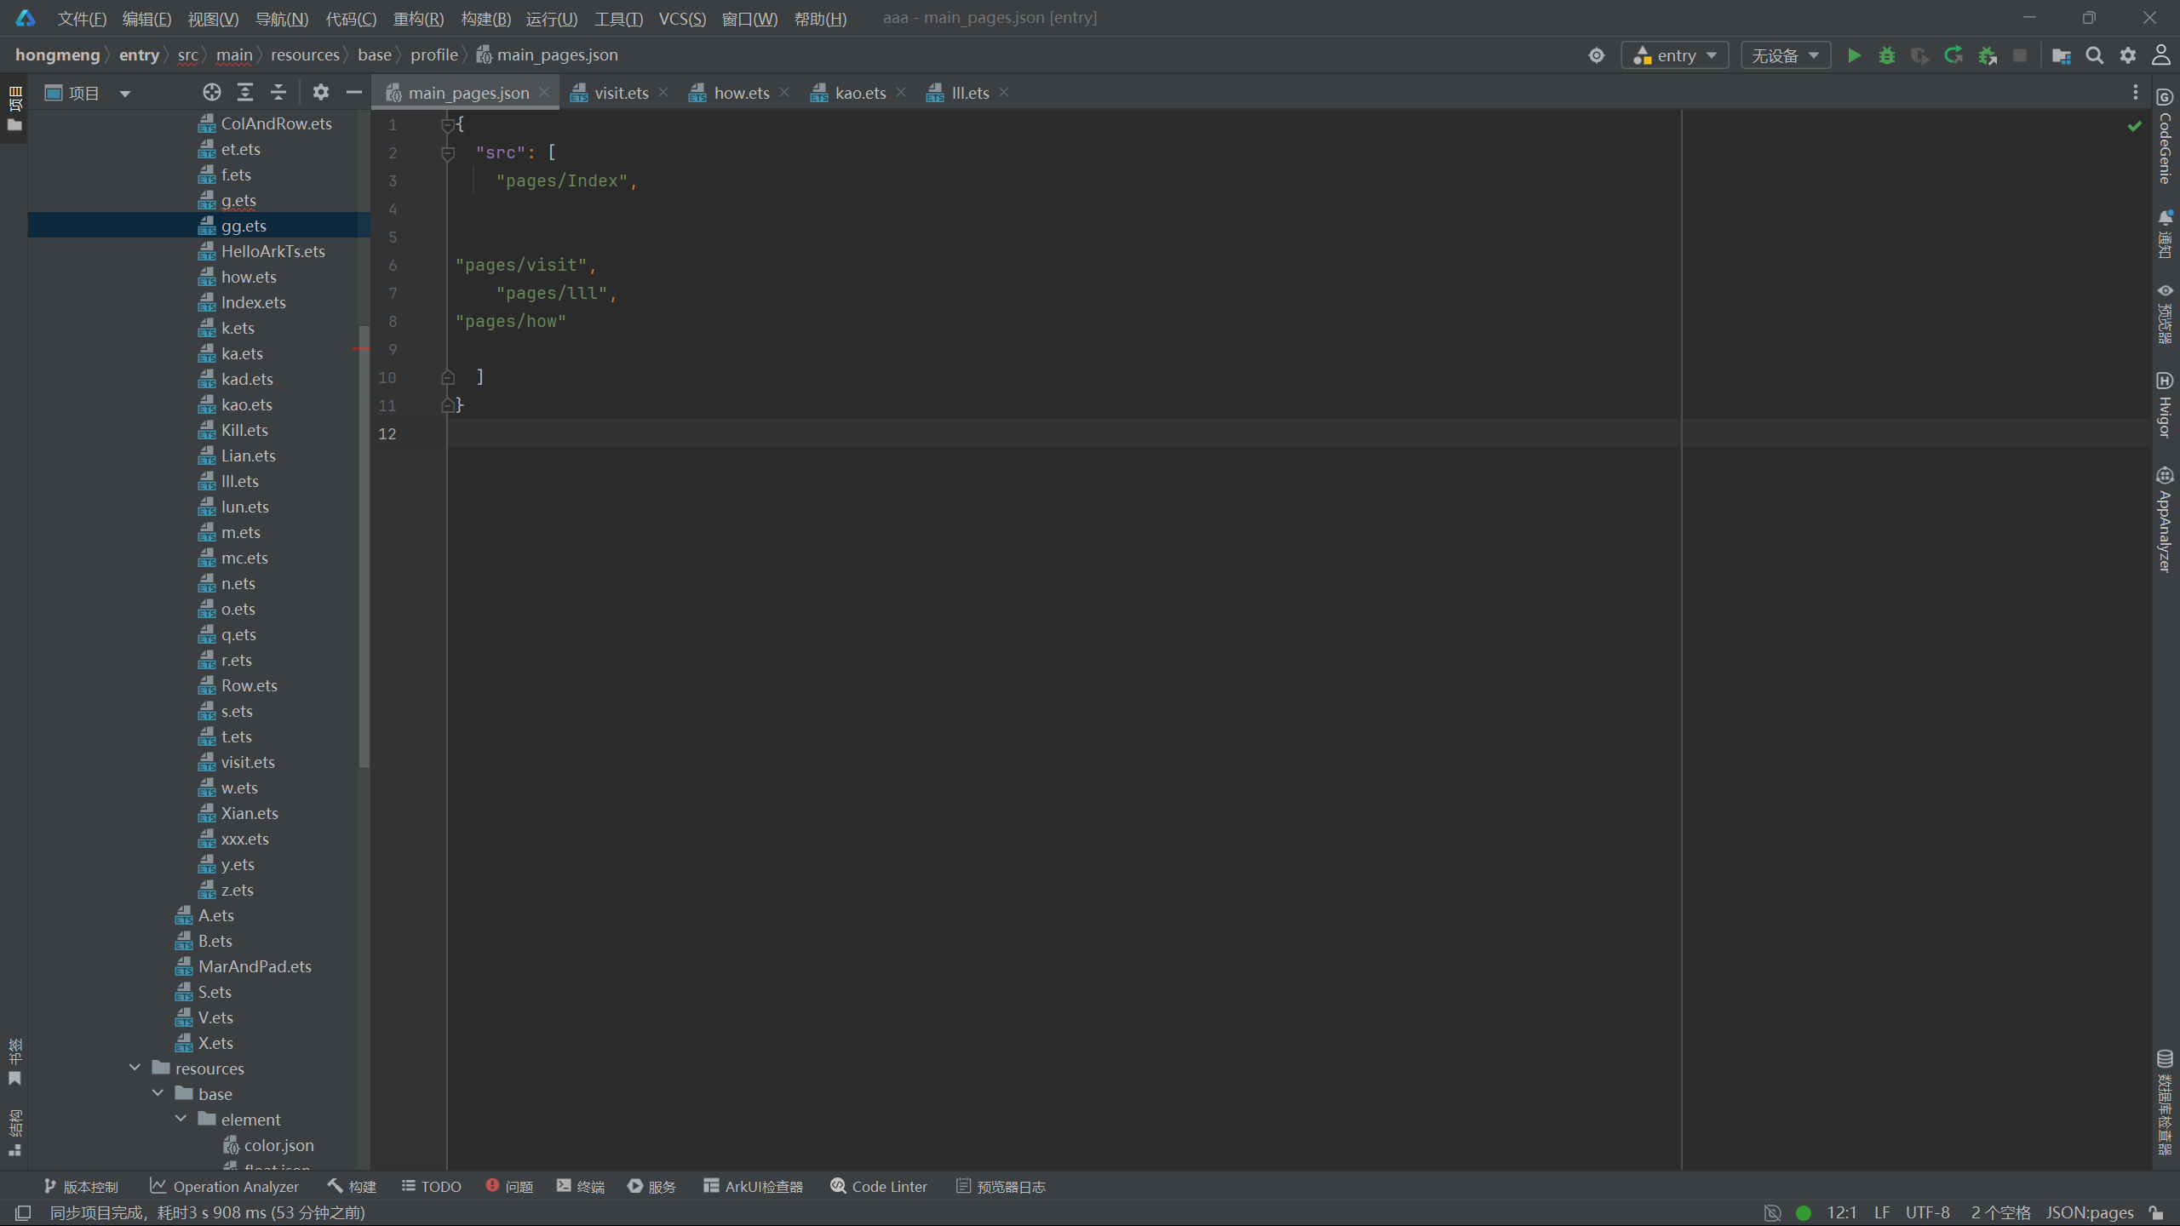Open the 构建(B) menu
Screen dimensions: 2180x1226
pos(485,19)
